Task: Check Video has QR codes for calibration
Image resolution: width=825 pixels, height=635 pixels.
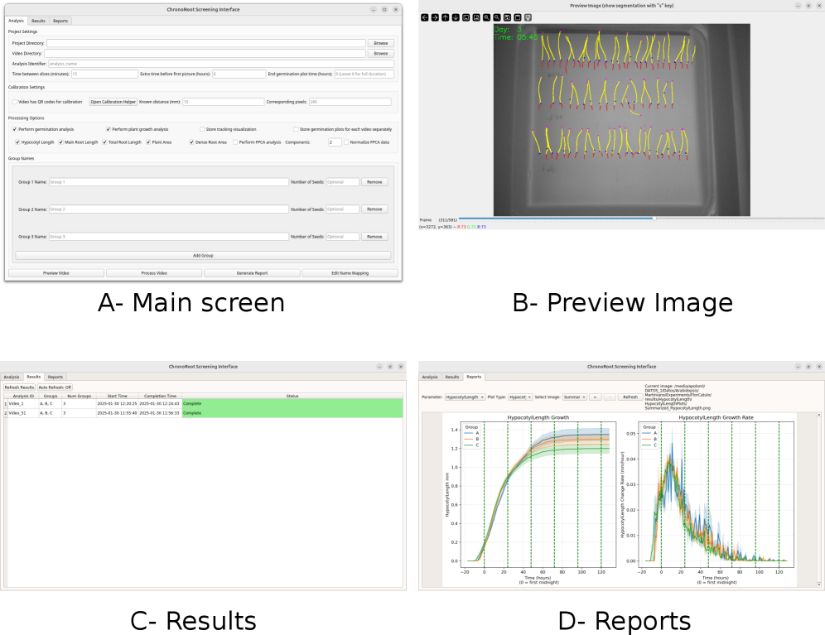Action: tap(15, 102)
